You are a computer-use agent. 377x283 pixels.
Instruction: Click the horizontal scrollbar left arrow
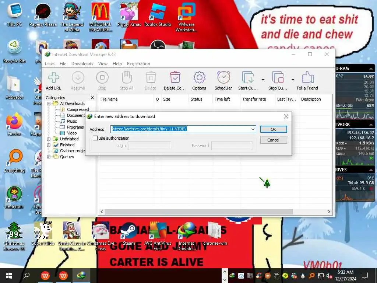tap(102, 212)
